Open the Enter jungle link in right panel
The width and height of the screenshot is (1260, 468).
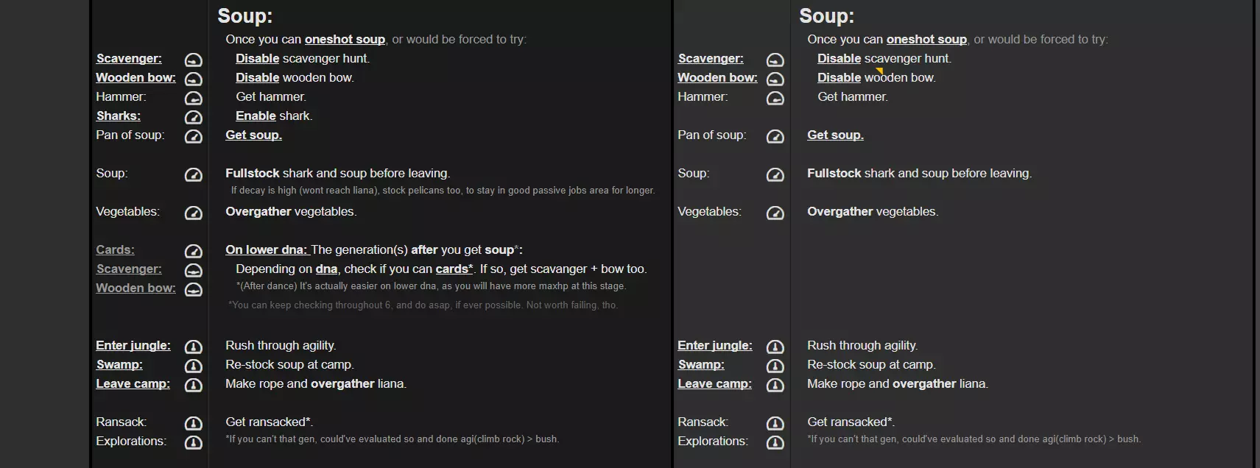714,345
